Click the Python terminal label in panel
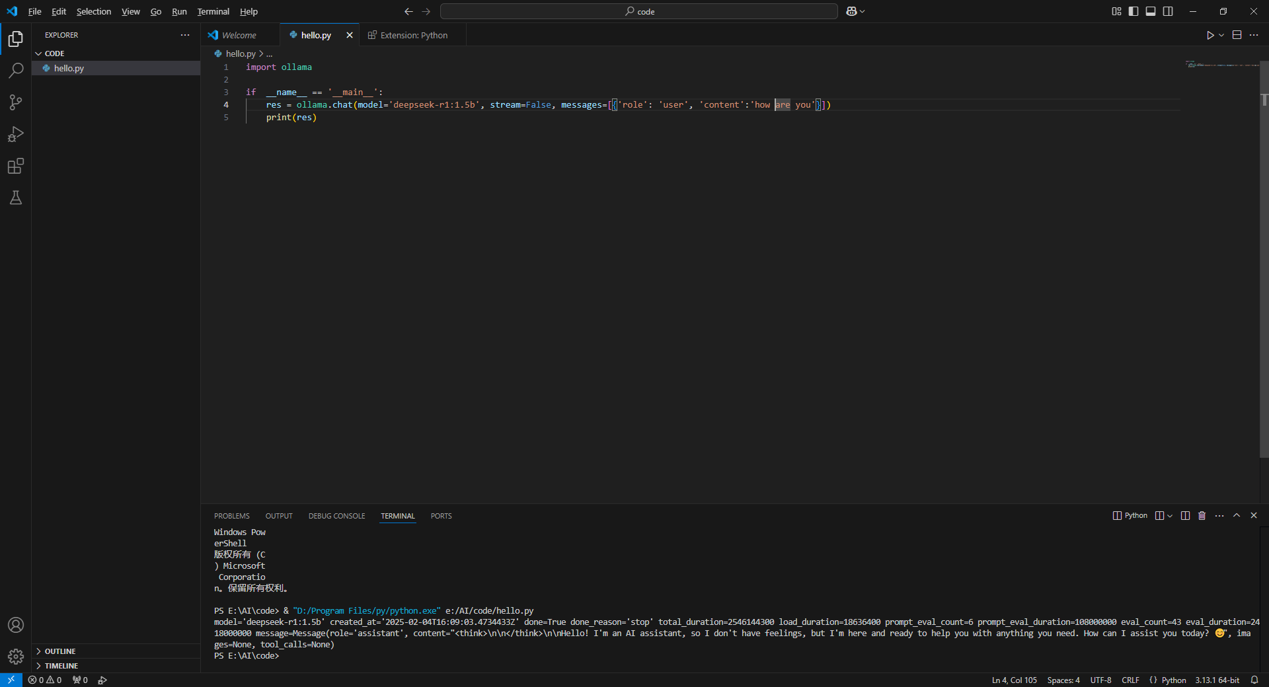This screenshot has height=687, width=1269. (x=1130, y=516)
